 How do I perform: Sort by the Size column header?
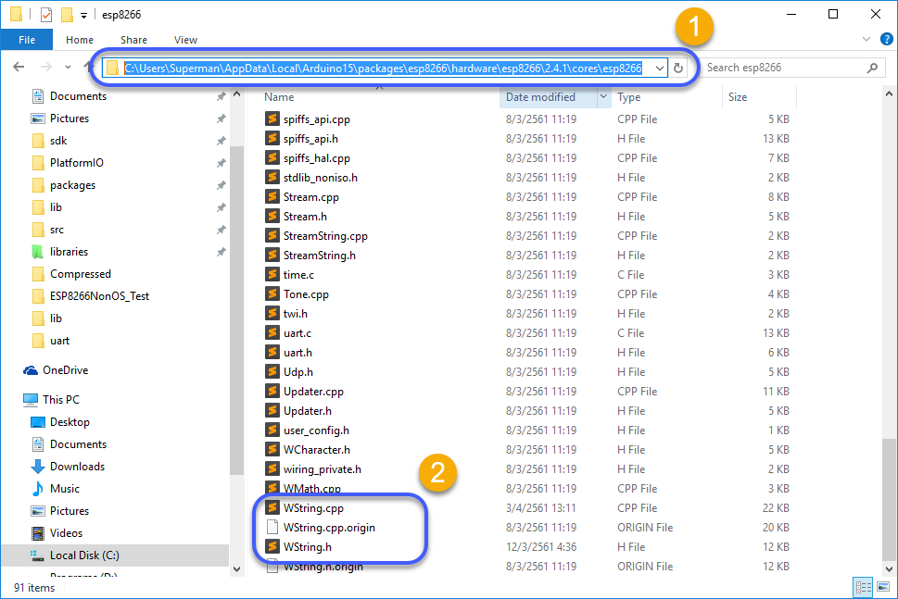point(738,97)
